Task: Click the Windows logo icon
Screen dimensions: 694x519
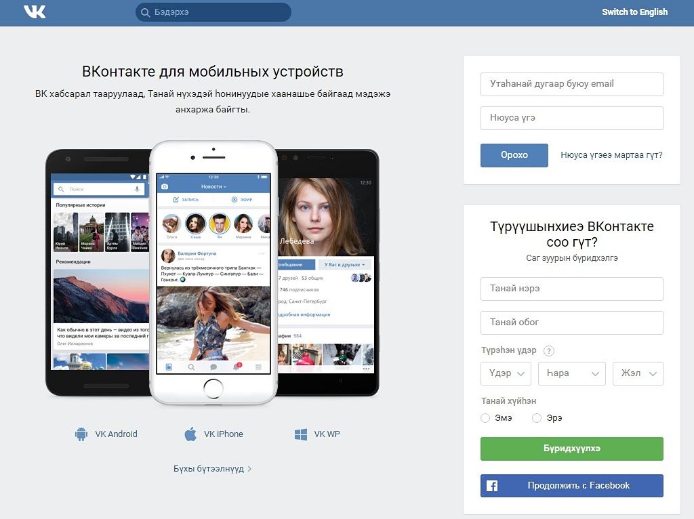Action: [301, 434]
